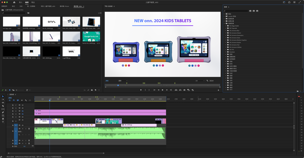Open zoom level dropdown showing 适合

[123, 81]
